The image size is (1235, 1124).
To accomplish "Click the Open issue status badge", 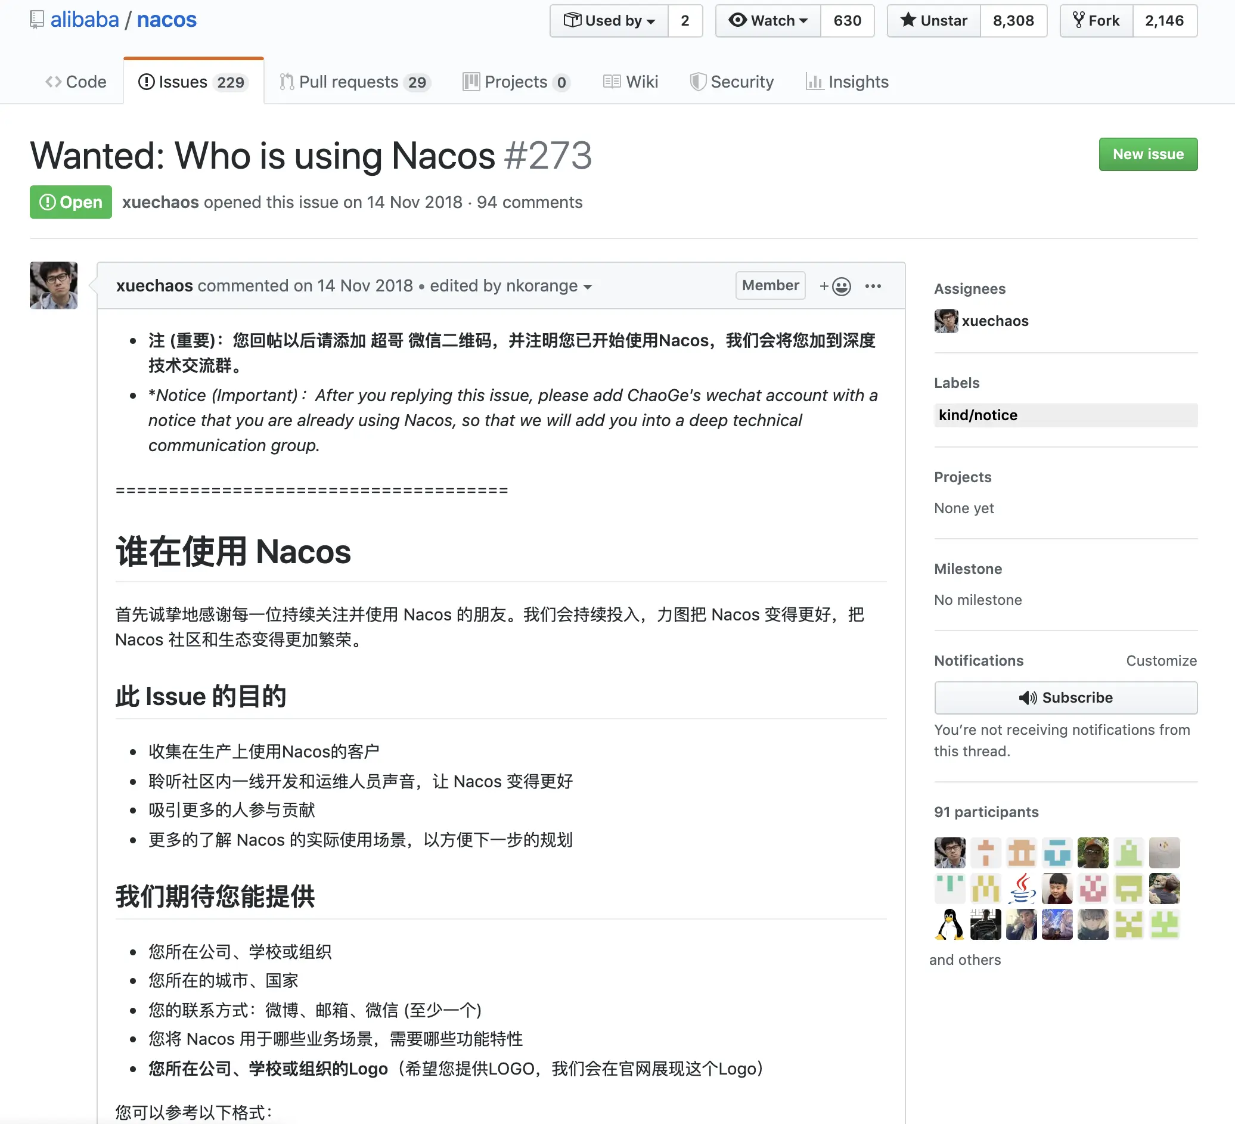I will tap(71, 202).
